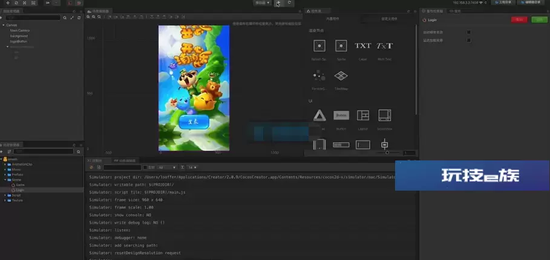Choose the Canvas triangle widget icon
The height and width of the screenshot is (260, 550).
click(x=319, y=115)
